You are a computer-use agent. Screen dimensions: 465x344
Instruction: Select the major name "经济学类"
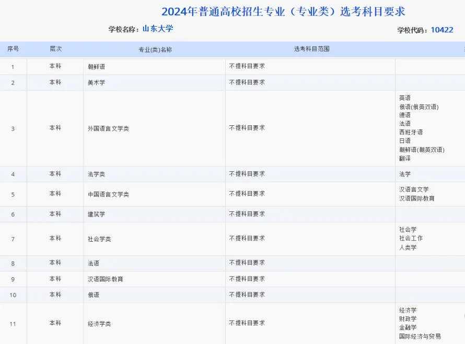pos(99,324)
